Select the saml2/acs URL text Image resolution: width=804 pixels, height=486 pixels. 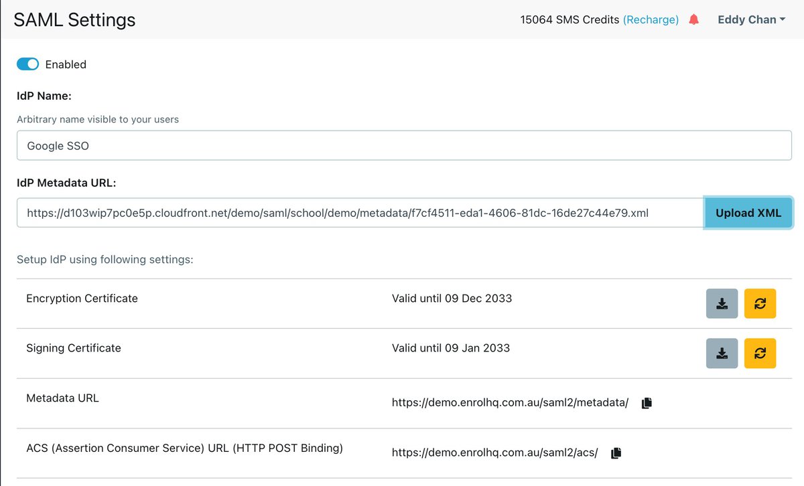(x=494, y=453)
